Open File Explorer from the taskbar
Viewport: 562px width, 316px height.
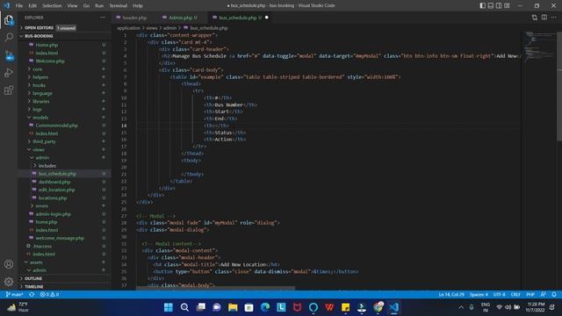[x=233, y=307]
